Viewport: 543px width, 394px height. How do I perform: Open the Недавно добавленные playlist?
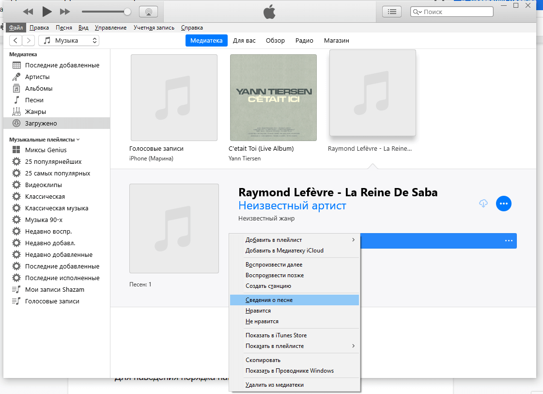[x=57, y=255]
